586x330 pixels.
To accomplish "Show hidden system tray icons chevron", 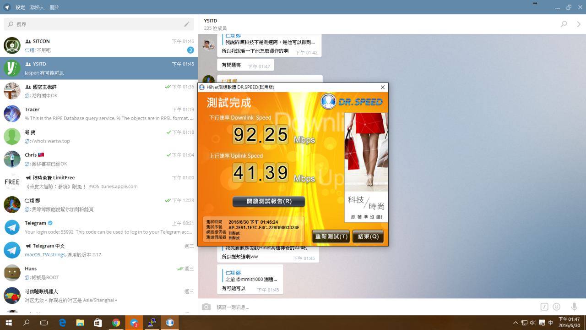I will 515,323.
